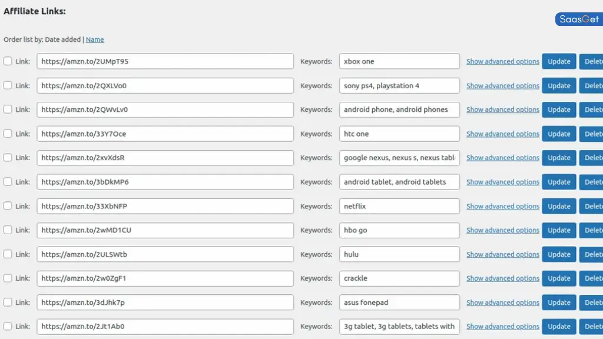Image resolution: width=603 pixels, height=339 pixels.
Task: Toggle checkbox next to the hbo go row
Action: (x=8, y=230)
